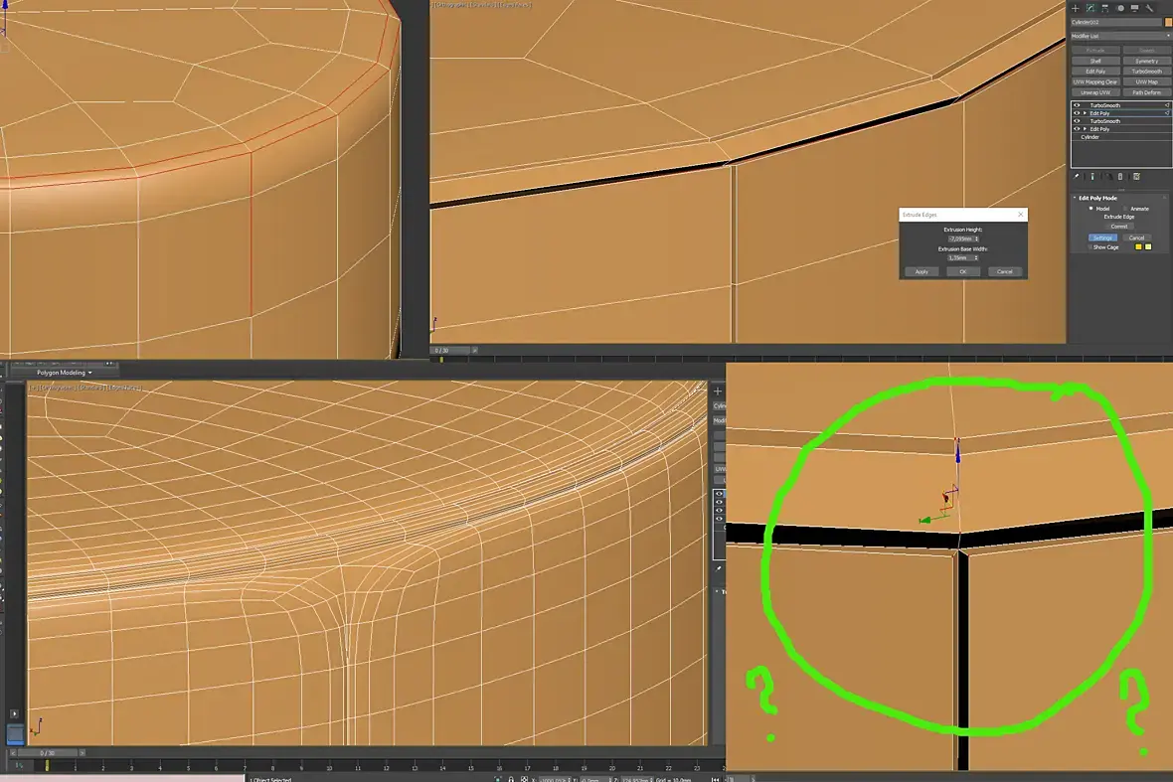The image size is (1173, 782).
Task: Enable the Show Cage checkbox
Action: coord(1089,246)
